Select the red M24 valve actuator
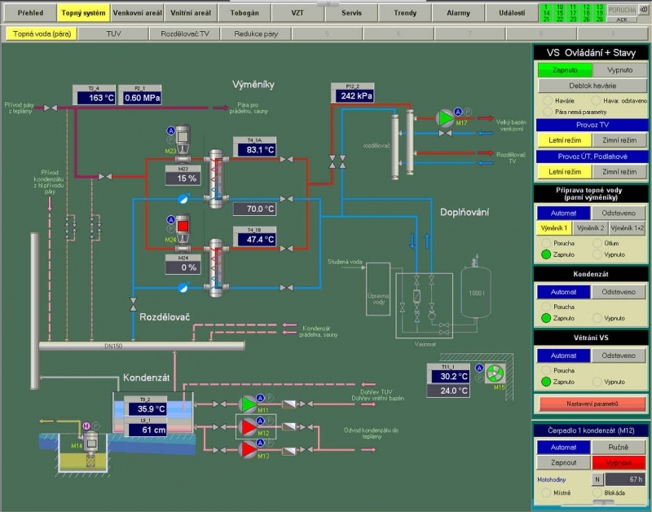Screen dimensions: 652x512 click(x=183, y=228)
